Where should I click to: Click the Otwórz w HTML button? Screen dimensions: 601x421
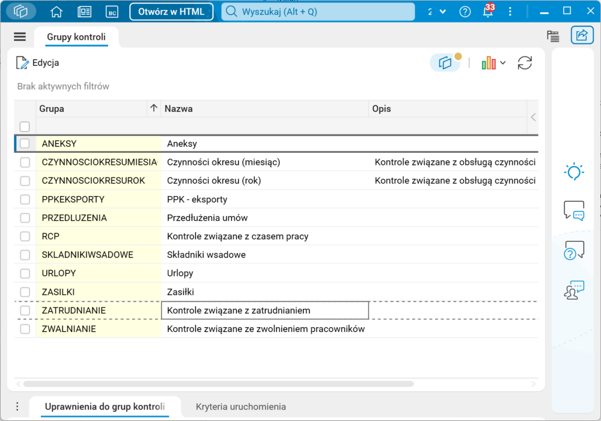[171, 12]
